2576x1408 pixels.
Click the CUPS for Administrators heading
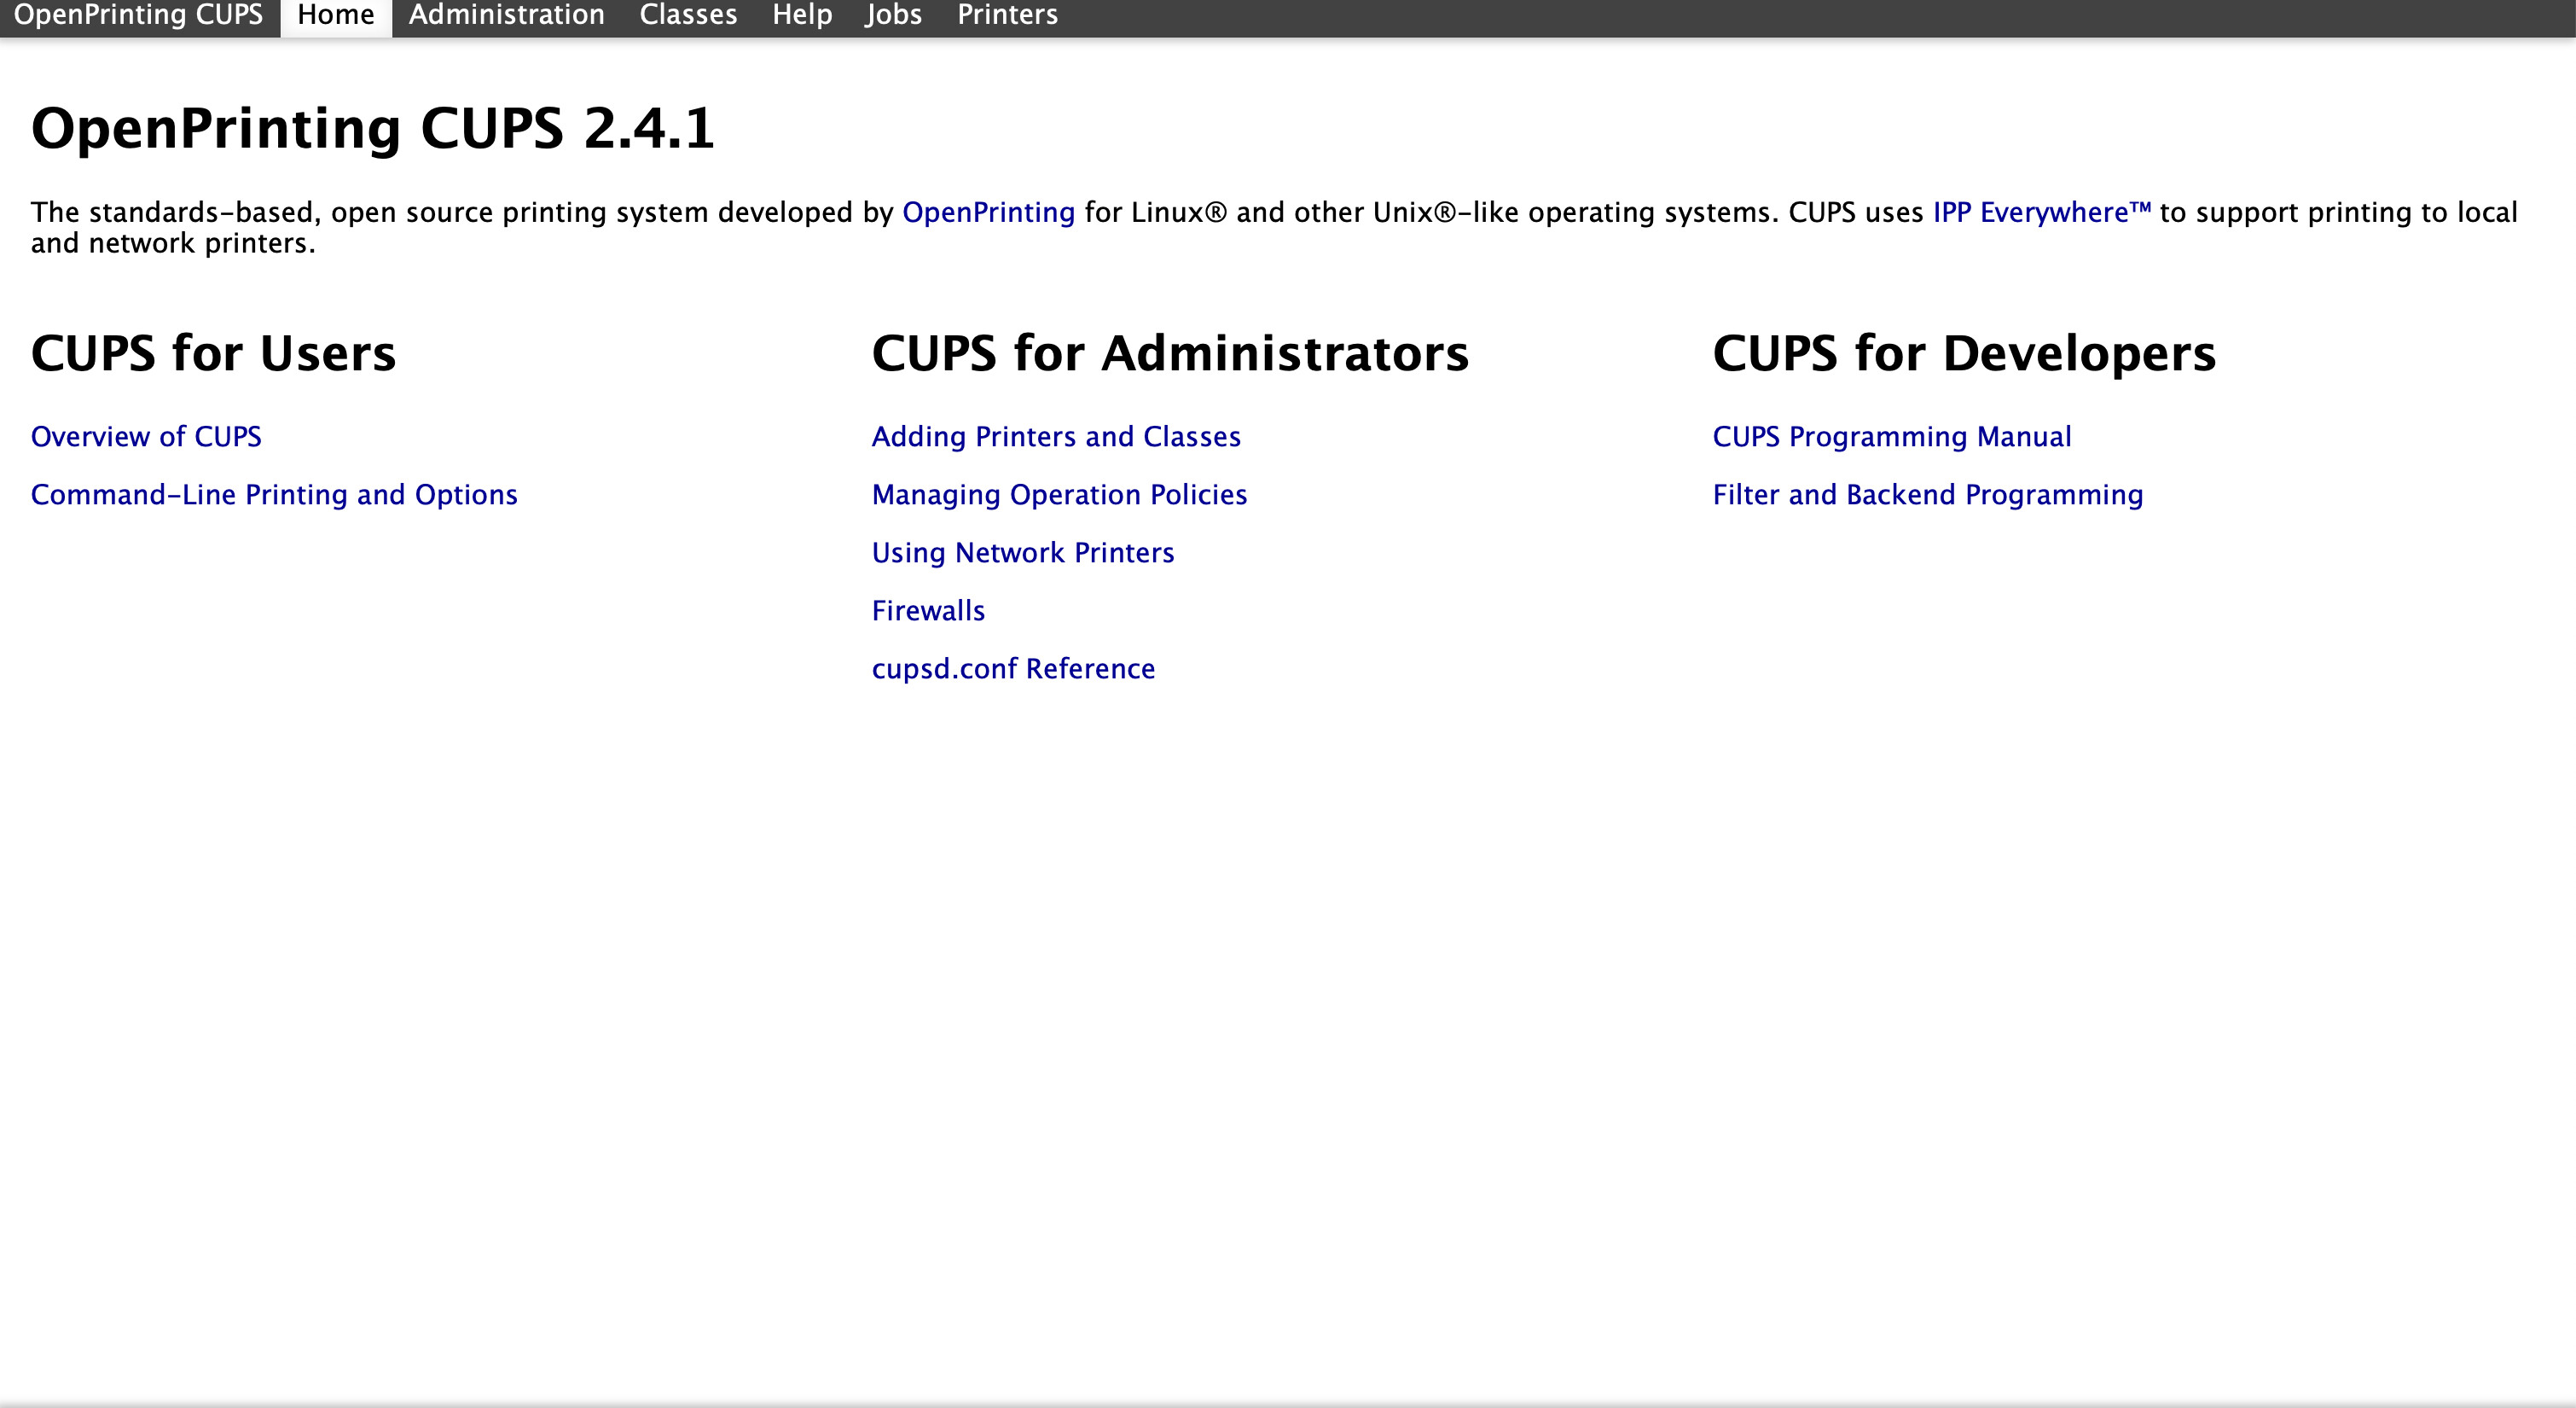(x=1170, y=353)
